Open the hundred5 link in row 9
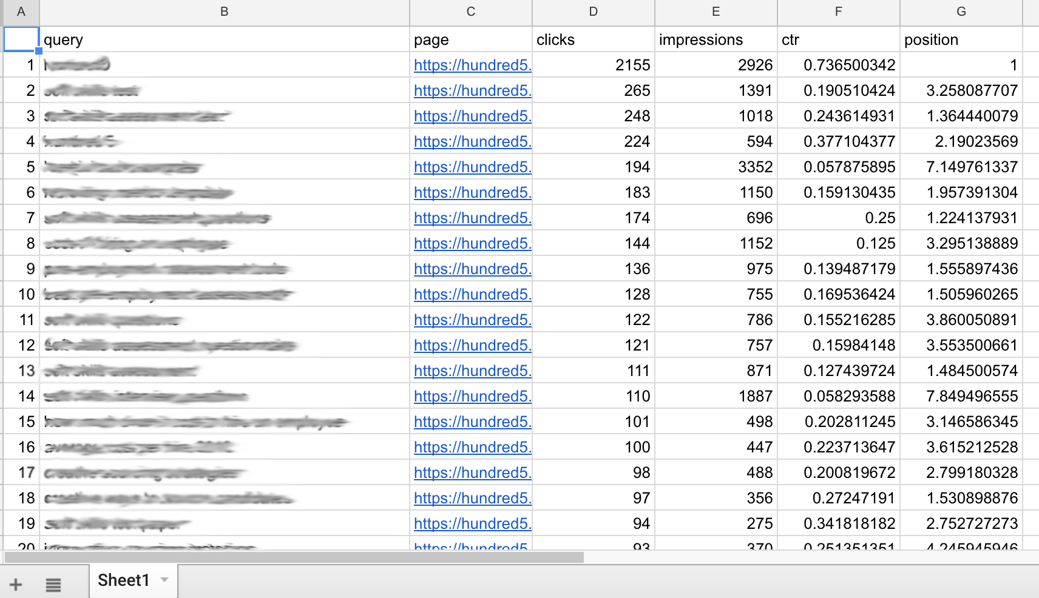Screen dimensions: 1039x598 point(473,269)
